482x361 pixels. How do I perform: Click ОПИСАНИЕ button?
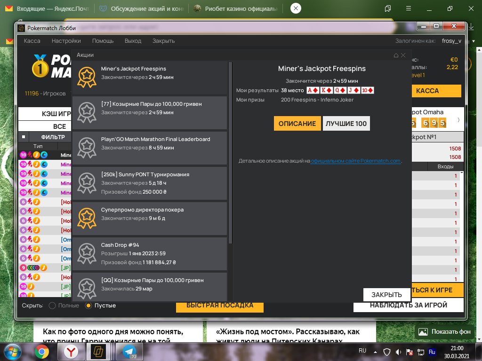point(297,124)
